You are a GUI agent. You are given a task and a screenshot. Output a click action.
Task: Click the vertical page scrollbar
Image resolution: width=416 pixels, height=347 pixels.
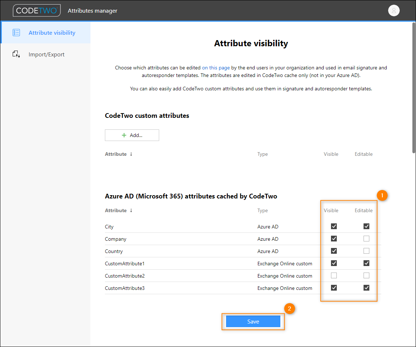pyautogui.click(x=413, y=87)
